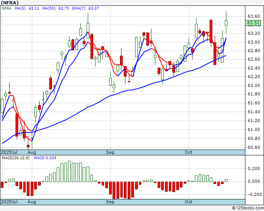Click Sep on the MACD panel axis
This screenshot has height=211, width=264.
tap(110, 202)
